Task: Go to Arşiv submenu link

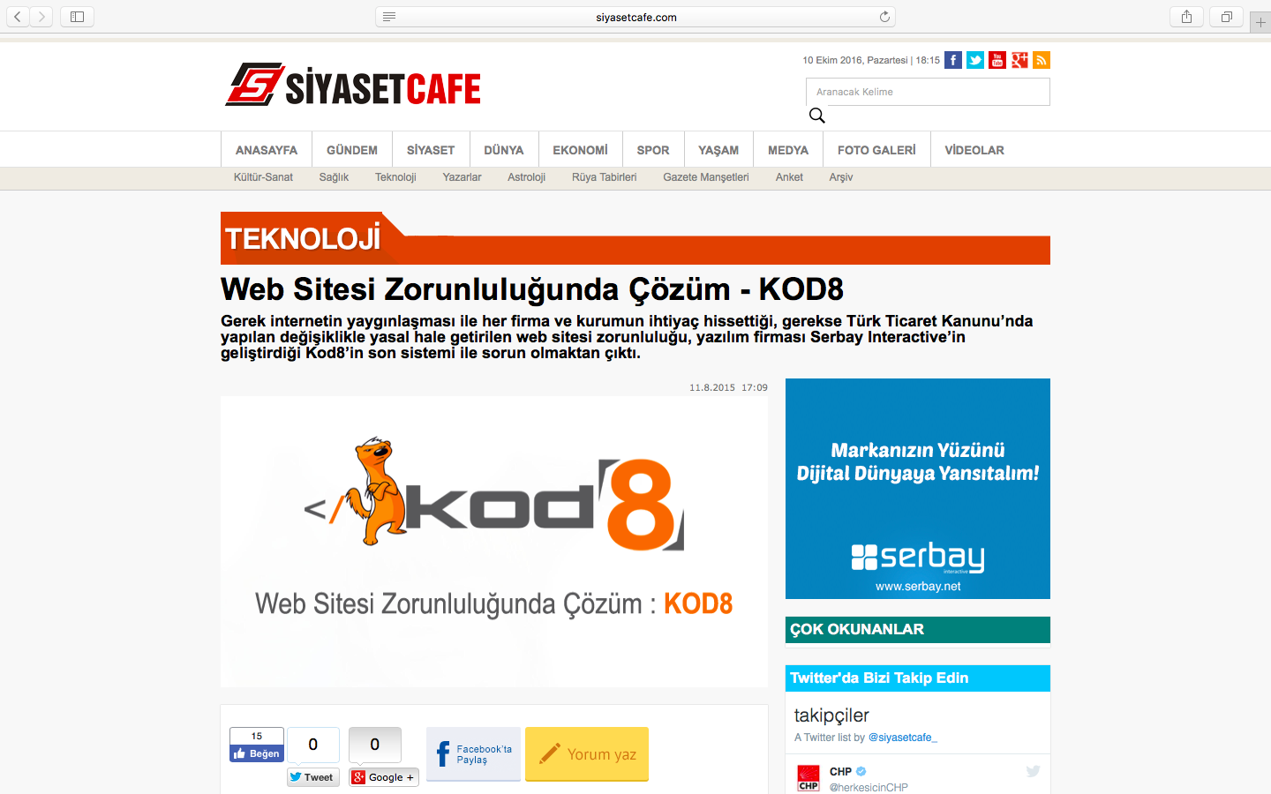Action: point(841,177)
